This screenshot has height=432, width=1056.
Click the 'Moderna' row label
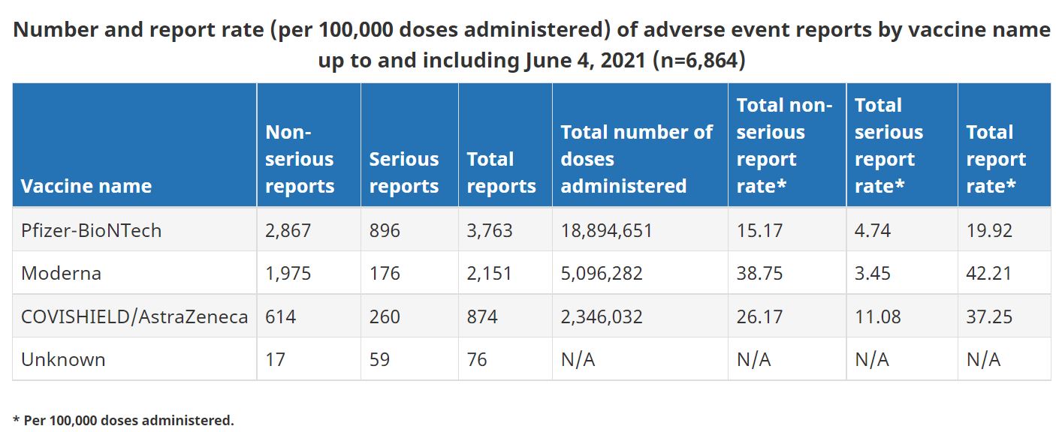point(61,273)
